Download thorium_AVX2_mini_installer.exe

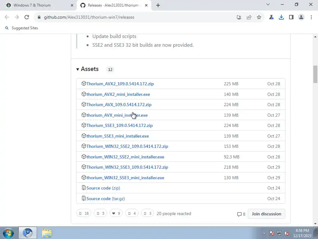(x=118, y=94)
